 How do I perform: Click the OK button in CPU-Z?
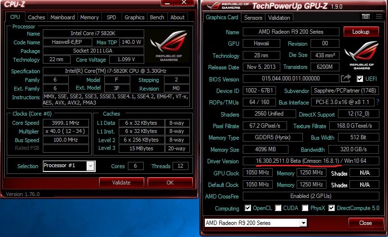click(x=170, y=183)
